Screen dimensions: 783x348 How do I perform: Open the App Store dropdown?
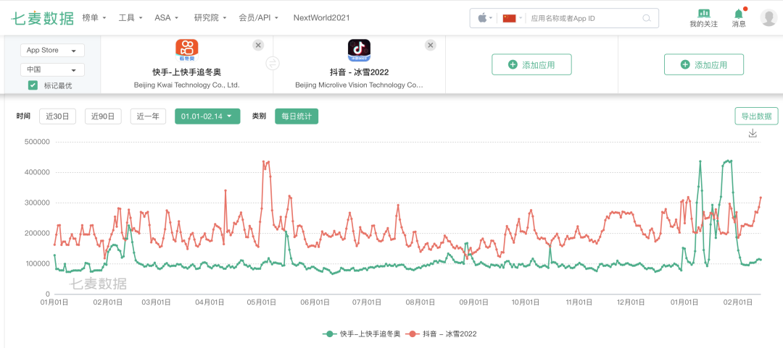click(52, 51)
